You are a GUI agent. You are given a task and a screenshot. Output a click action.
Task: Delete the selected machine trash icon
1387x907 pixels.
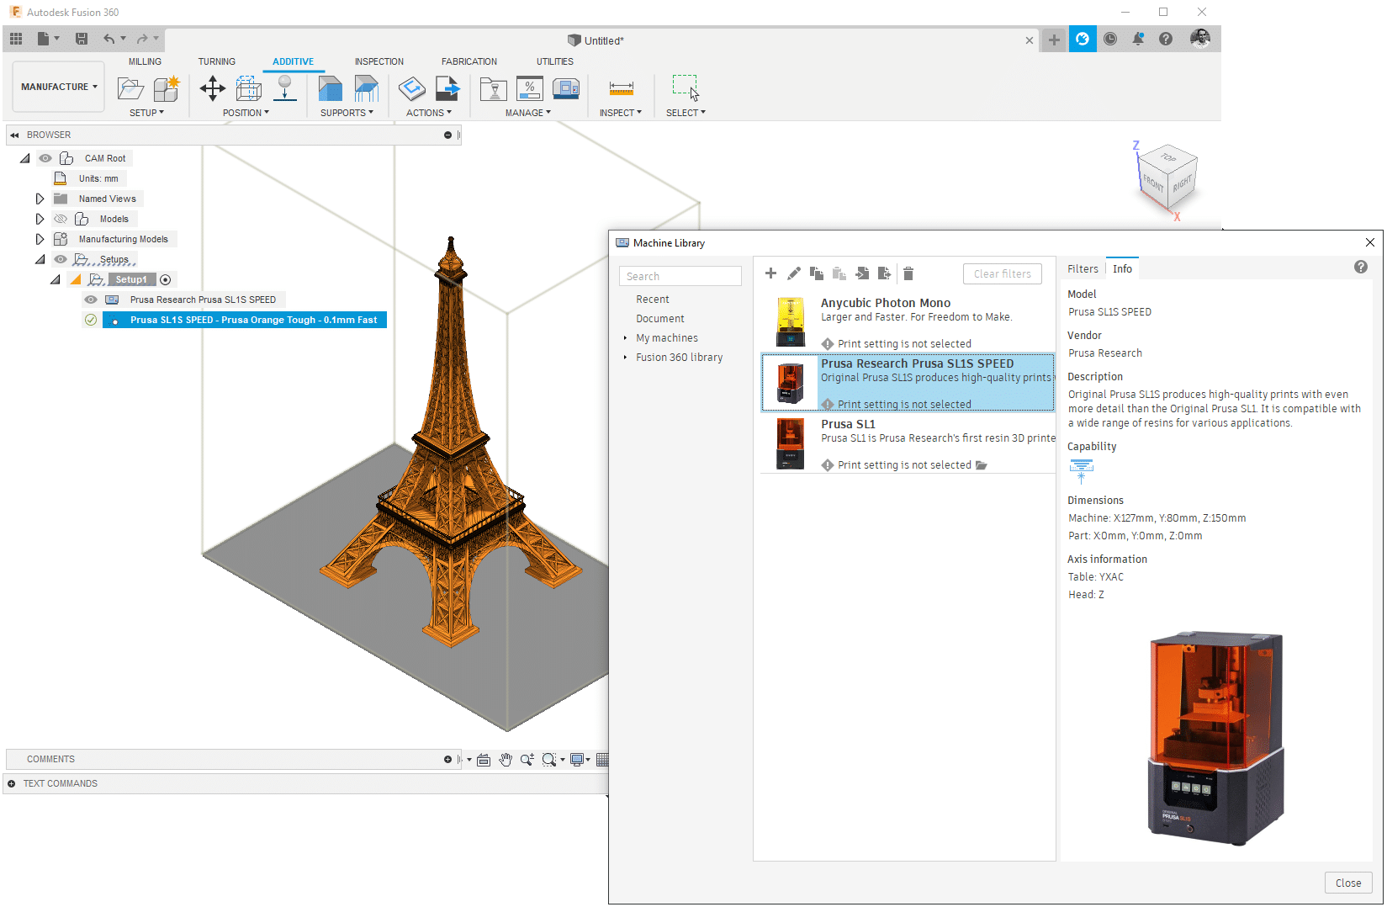[908, 273]
